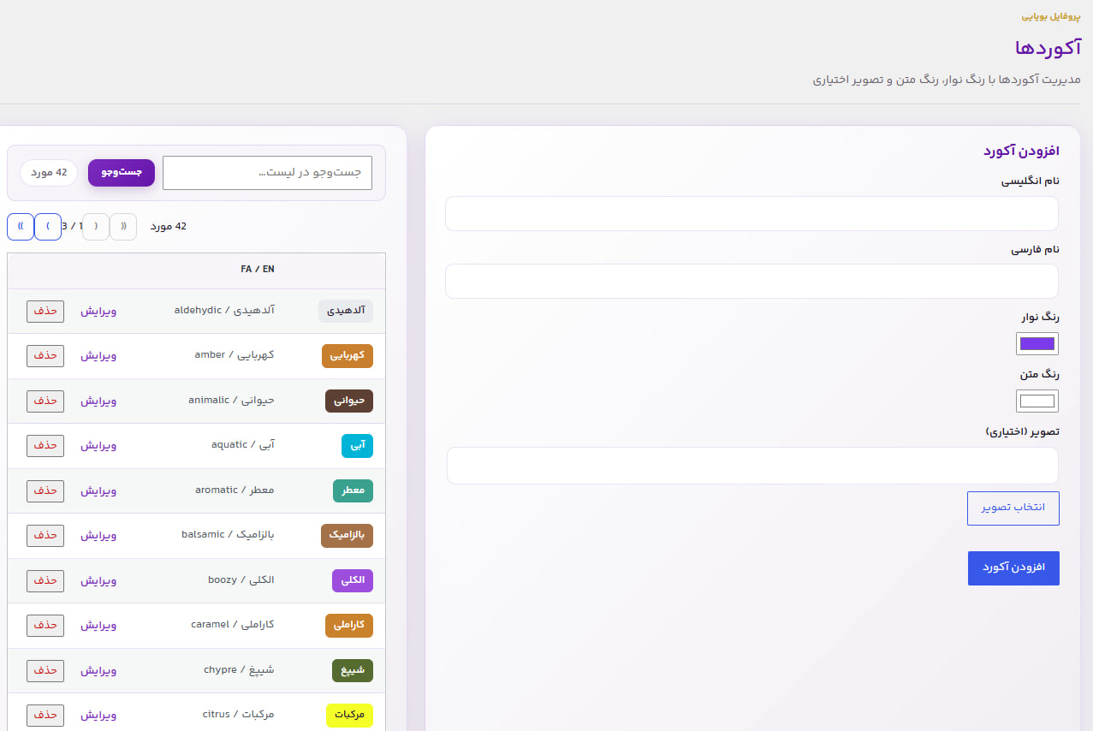Click the افزودن آکورد submit button

click(1013, 568)
